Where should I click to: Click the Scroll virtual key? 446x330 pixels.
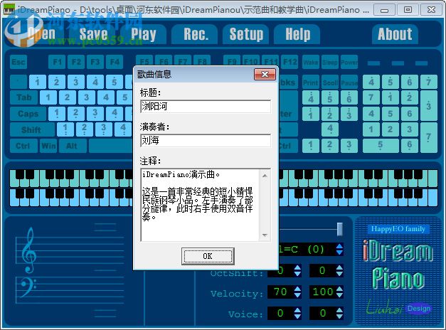[330, 82]
